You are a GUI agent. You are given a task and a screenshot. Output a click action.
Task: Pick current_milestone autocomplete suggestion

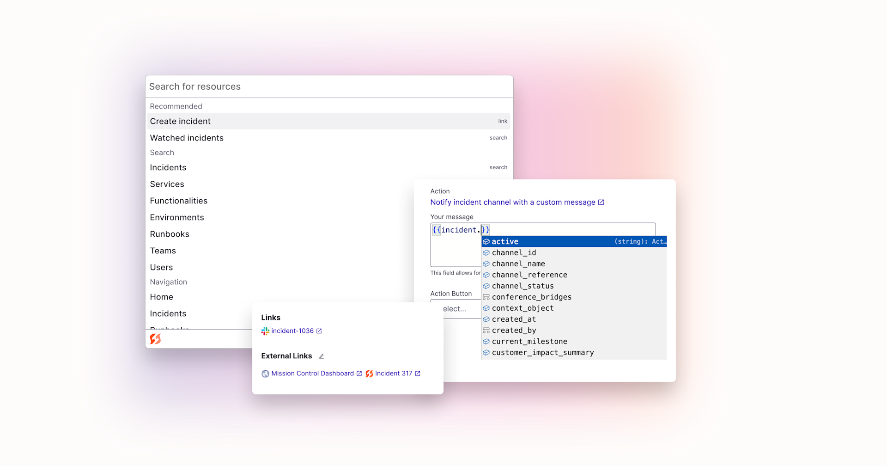(574, 341)
